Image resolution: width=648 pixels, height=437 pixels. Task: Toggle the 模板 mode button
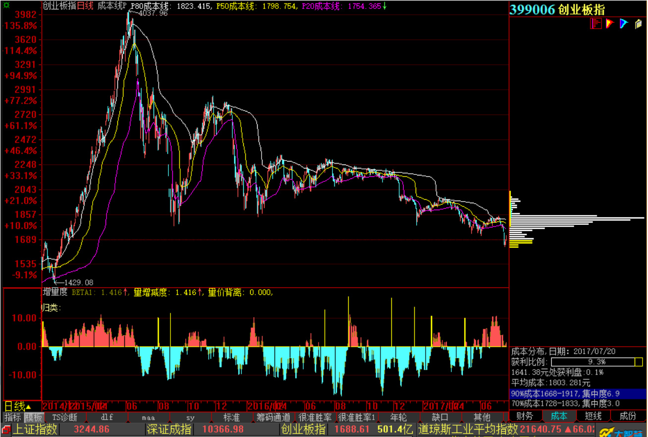pyautogui.click(x=34, y=417)
